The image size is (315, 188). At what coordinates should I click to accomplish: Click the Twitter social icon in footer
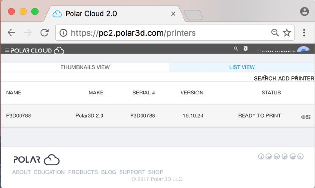tap(269, 157)
